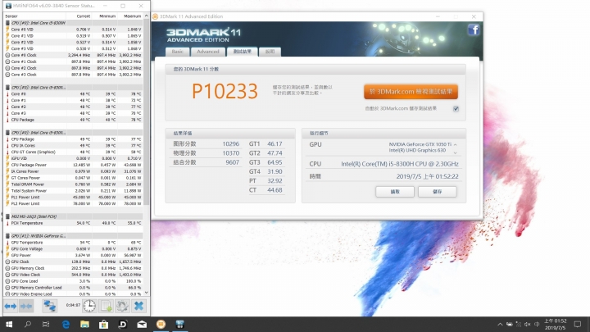The image size is (590, 332).
Task: Open the 說明 help tab
Action: [270, 52]
